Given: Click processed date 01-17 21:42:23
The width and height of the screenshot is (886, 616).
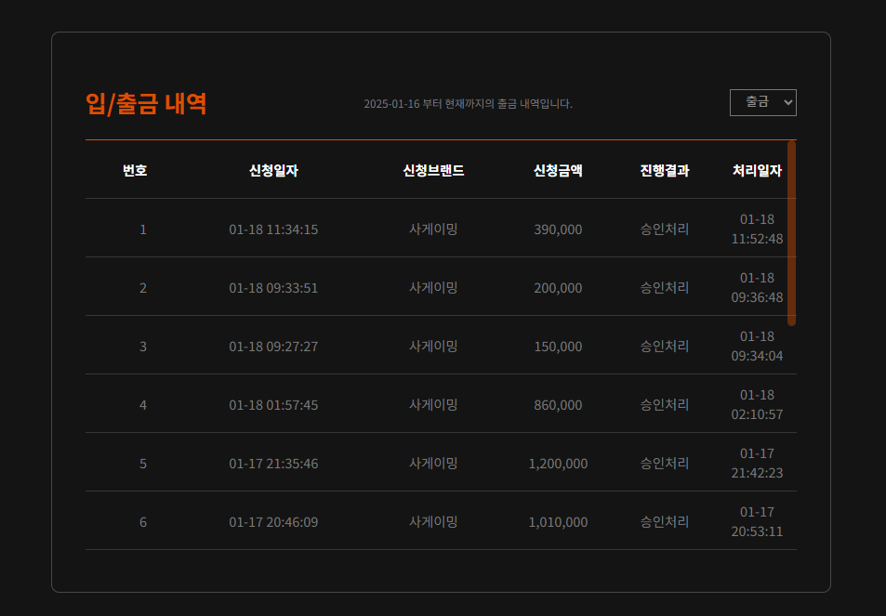Looking at the screenshot, I should [757, 463].
